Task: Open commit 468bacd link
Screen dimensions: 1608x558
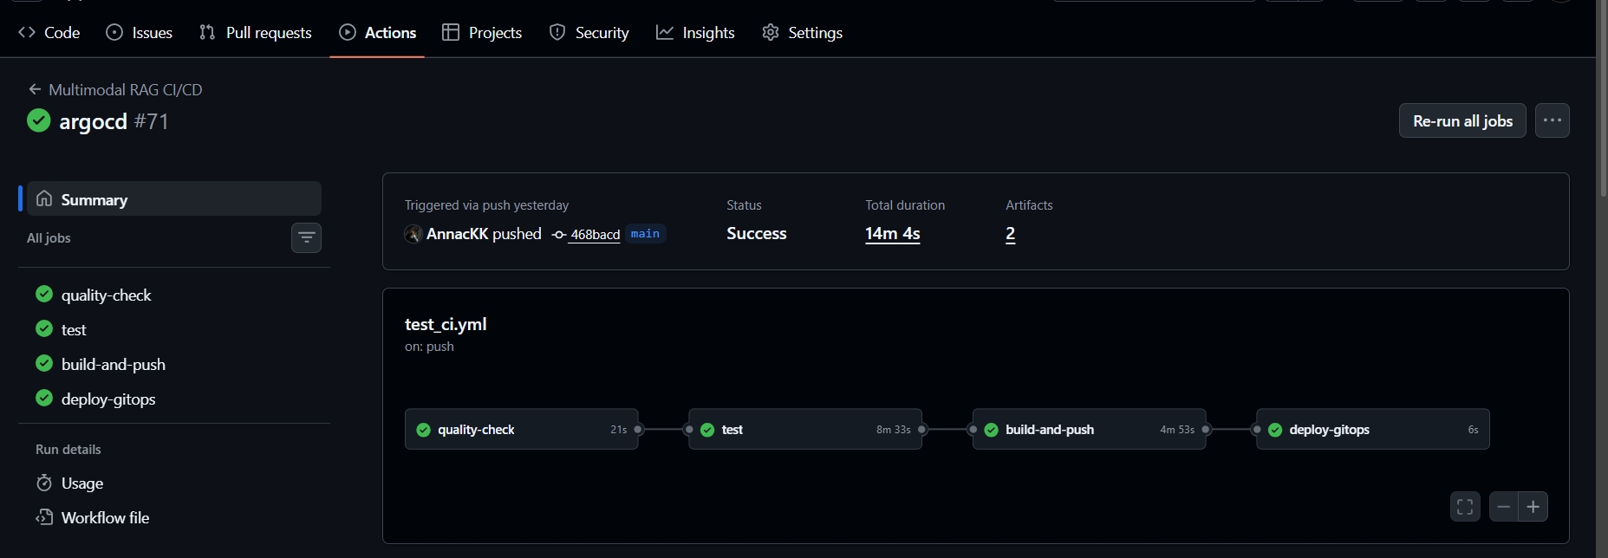Action: [x=595, y=235]
